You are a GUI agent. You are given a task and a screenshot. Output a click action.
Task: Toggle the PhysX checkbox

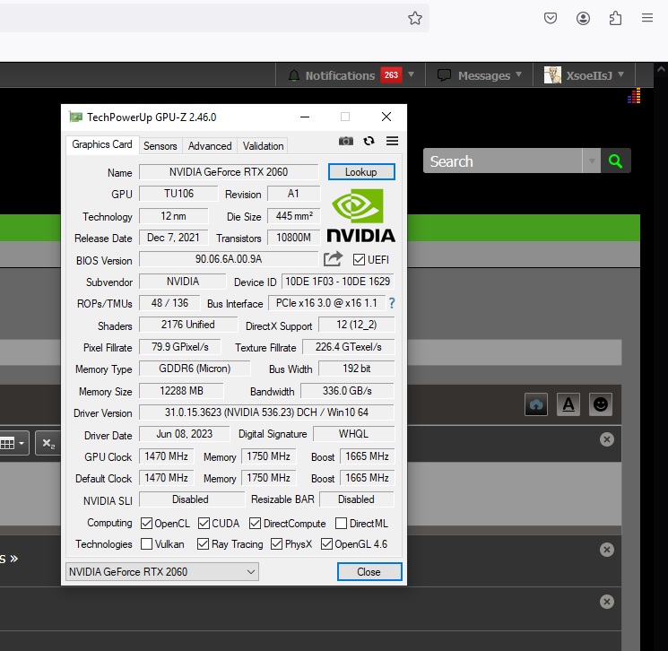pyautogui.click(x=276, y=544)
